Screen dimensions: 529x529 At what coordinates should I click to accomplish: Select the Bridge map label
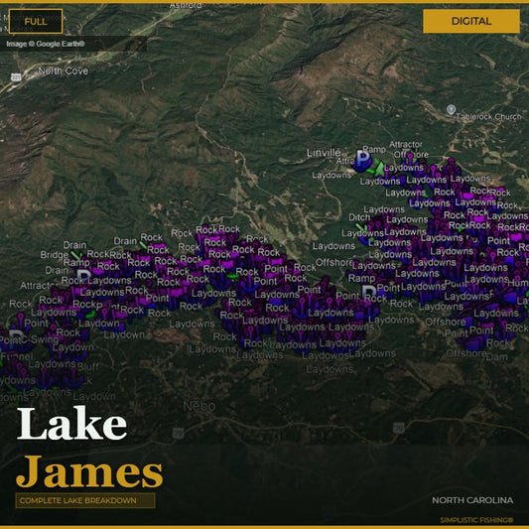point(55,254)
